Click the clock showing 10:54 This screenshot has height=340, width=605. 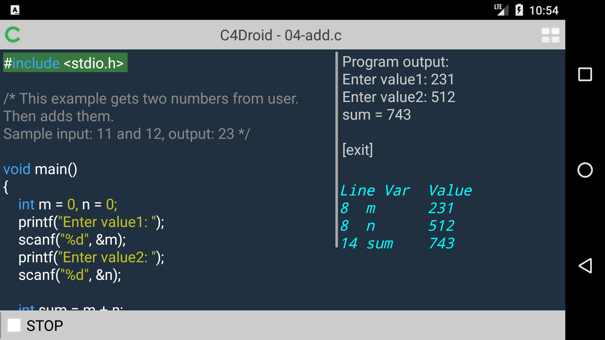click(x=544, y=10)
